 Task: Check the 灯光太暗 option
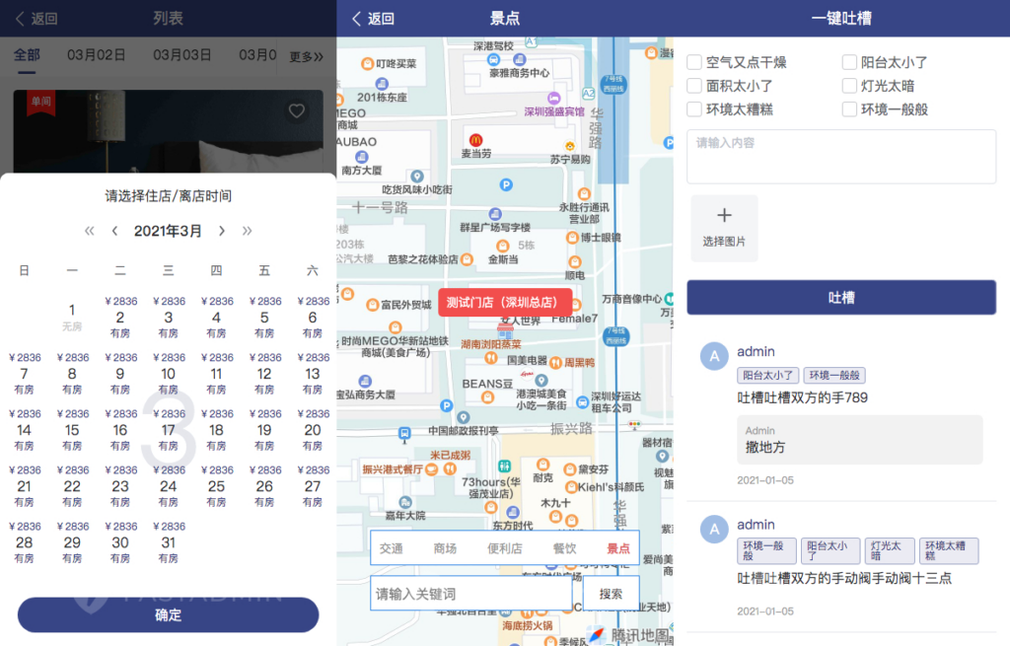click(847, 85)
